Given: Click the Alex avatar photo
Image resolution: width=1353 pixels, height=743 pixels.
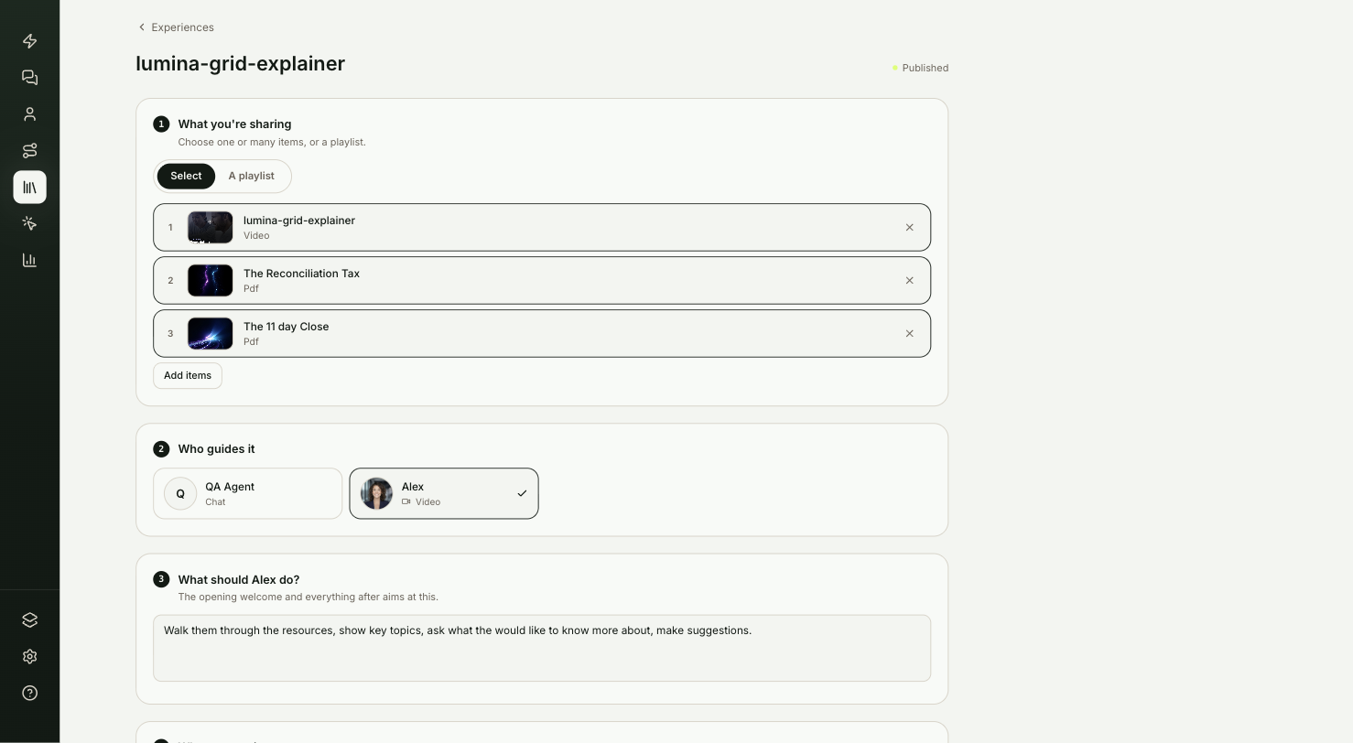Looking at the screenshot, I should click(x=376, y=494).
